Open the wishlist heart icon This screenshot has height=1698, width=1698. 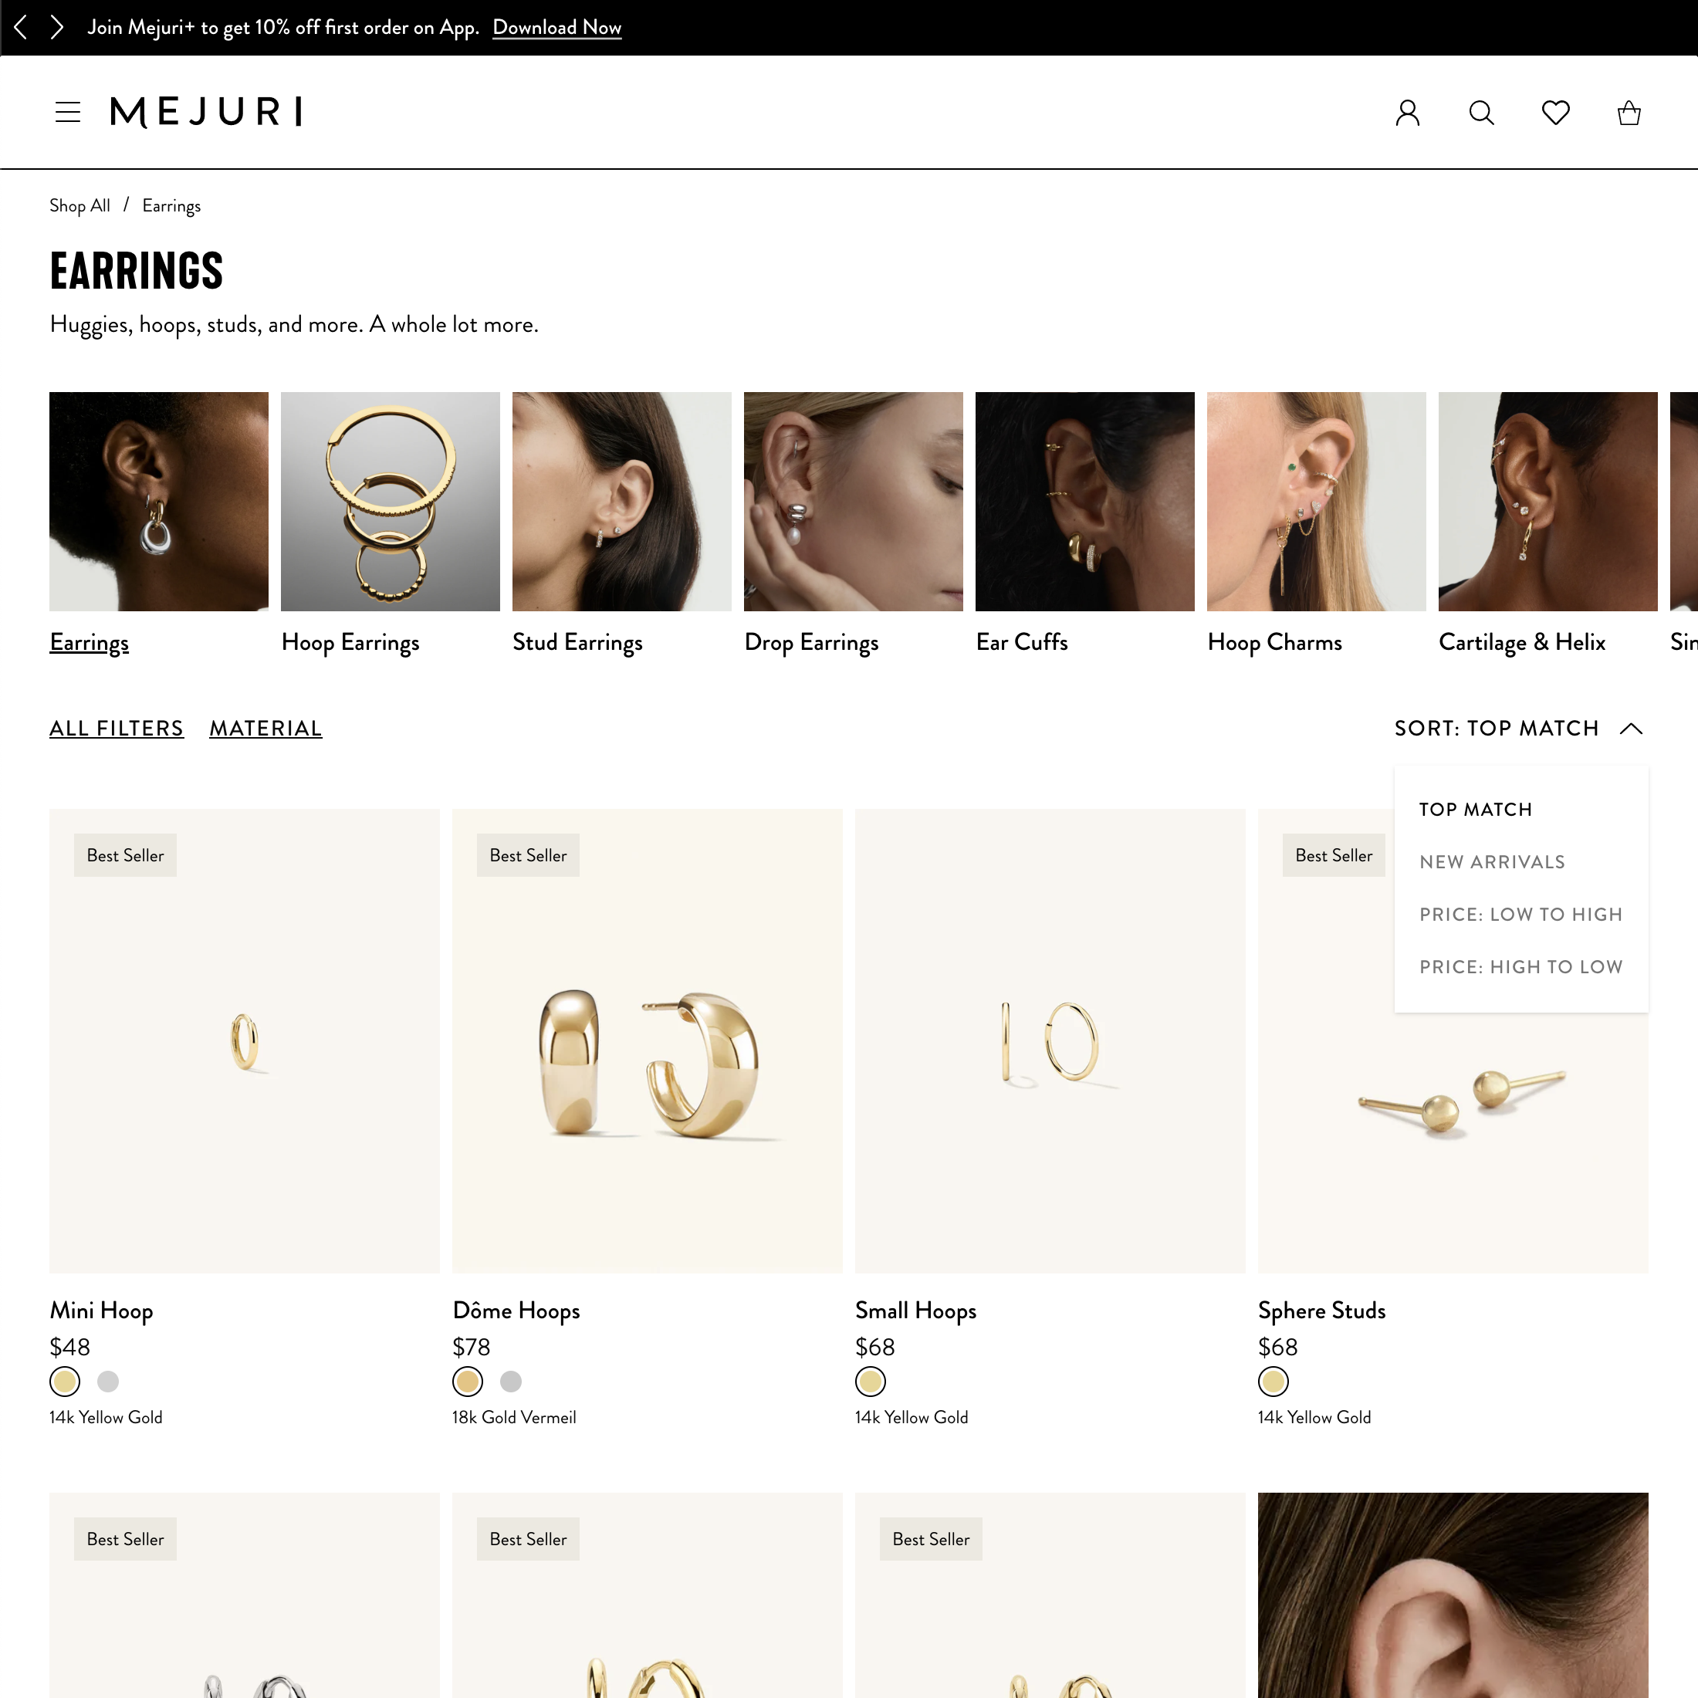pos(1554,113)
